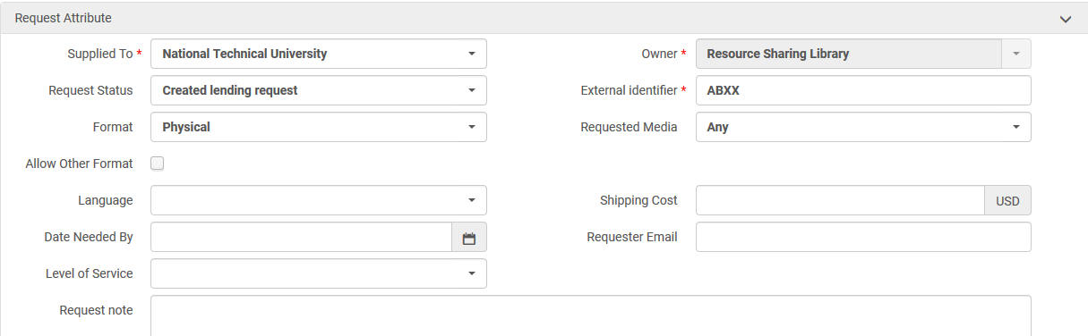This screenshot has height=336, width=1088.
Task: Click the Requester Email label
Action: [x=632, y=237]
